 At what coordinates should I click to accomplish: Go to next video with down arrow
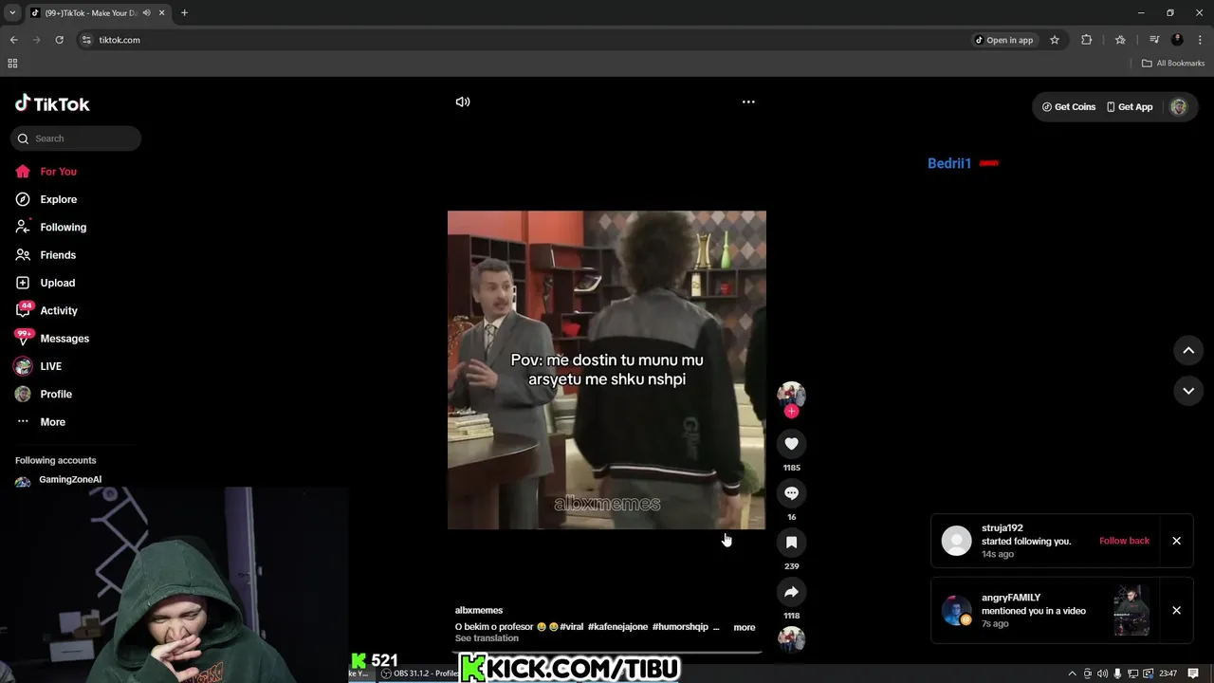1188,390
